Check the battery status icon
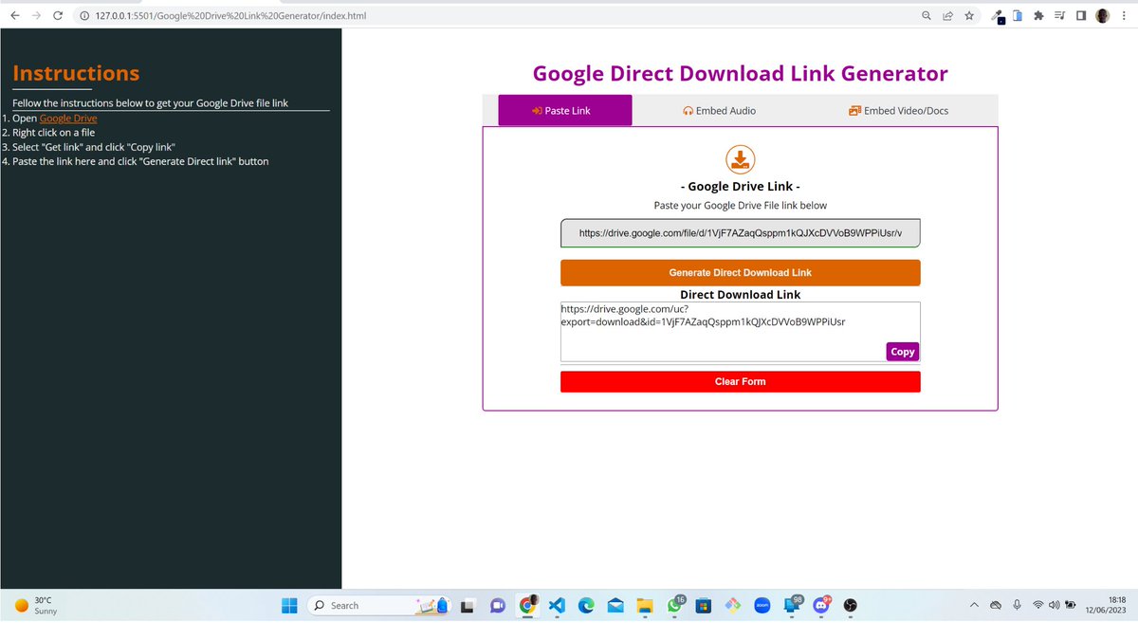The width and height of the screenshot is (1138, 640). pyautogui.click(x=1071, y=605)
